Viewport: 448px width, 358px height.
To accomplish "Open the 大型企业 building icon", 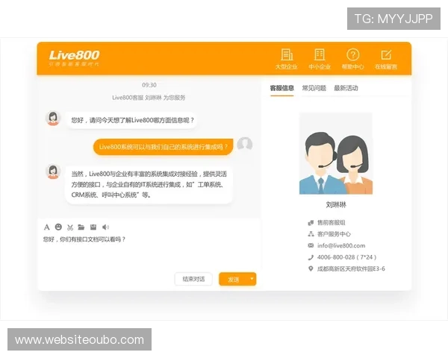I will click(287, 54).
